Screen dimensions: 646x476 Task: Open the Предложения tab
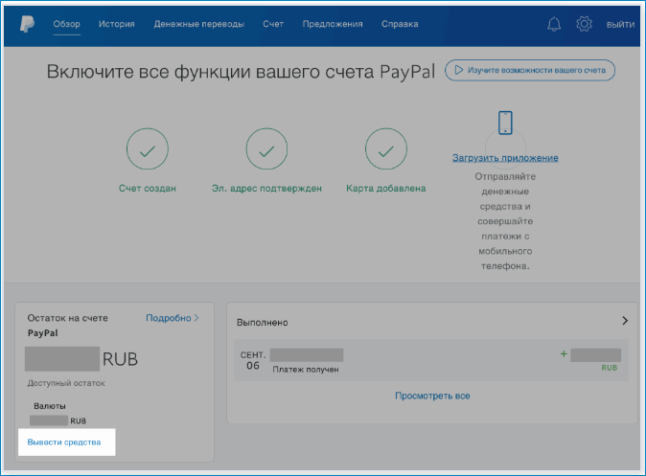(x=333, y=24)
